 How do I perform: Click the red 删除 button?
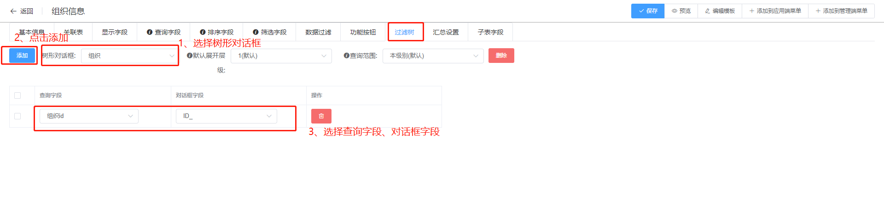(501, 56)
